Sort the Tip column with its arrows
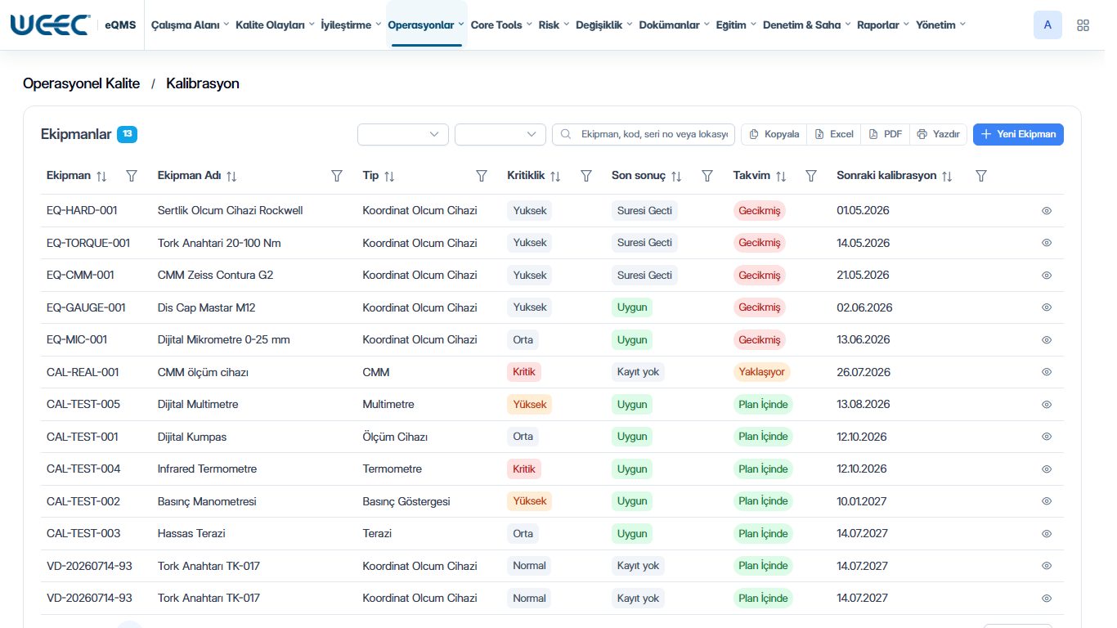The width and height of the screenshot is (1117, 628). (389, 176)
